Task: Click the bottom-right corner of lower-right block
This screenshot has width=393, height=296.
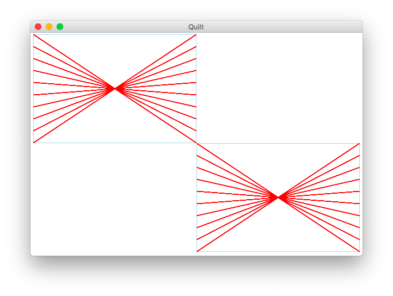Action: tap(359, 251)
